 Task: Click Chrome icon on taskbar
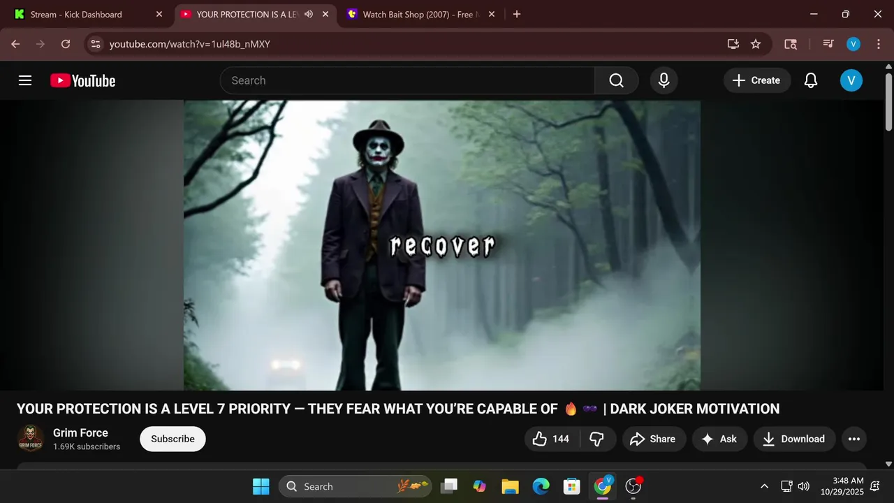pyautogui.click(x=603, y=486)
